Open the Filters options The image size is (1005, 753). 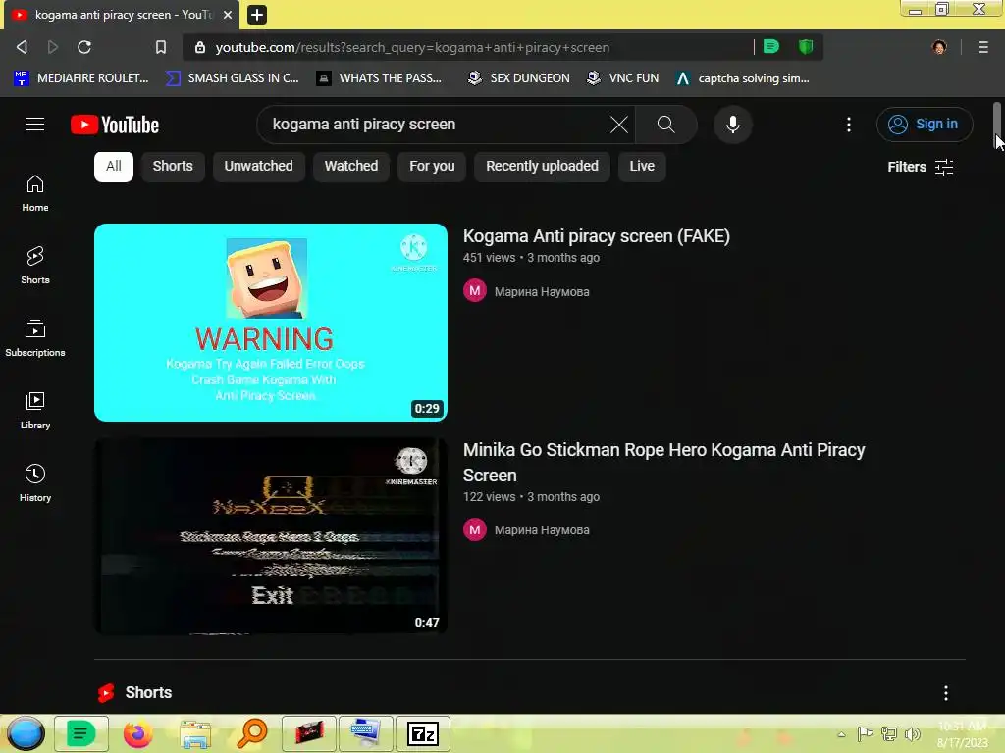[921, 167]
